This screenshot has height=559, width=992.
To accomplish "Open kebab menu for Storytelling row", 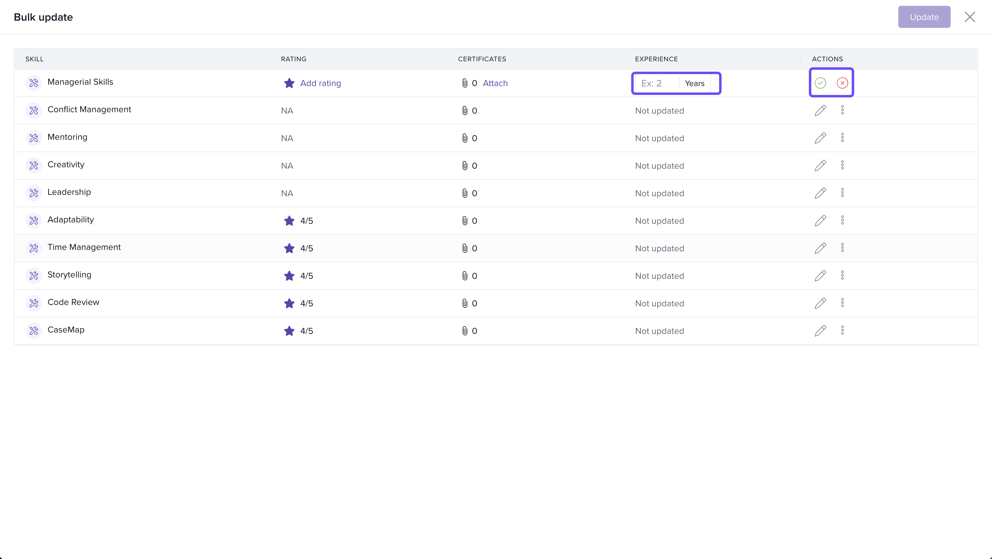I will point(842,275).
